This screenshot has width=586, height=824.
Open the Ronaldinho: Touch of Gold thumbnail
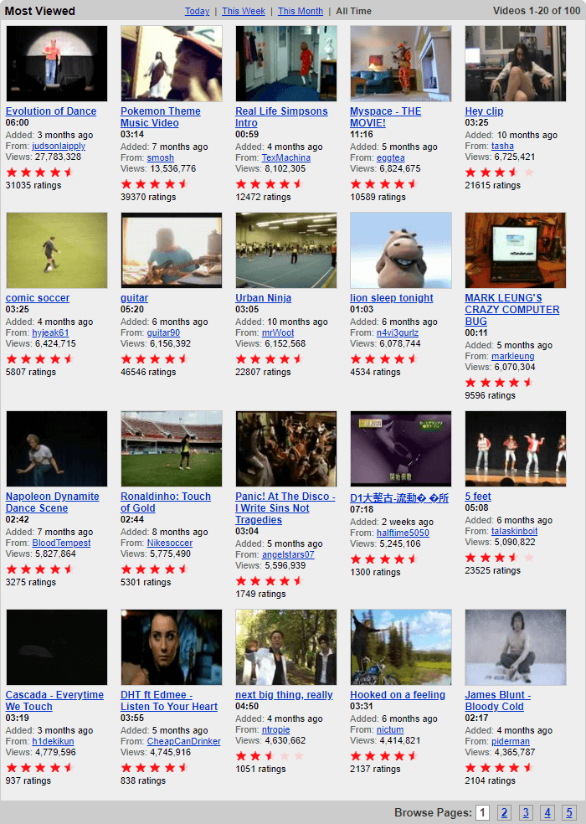pyautogui.click(x=172, y=449)
